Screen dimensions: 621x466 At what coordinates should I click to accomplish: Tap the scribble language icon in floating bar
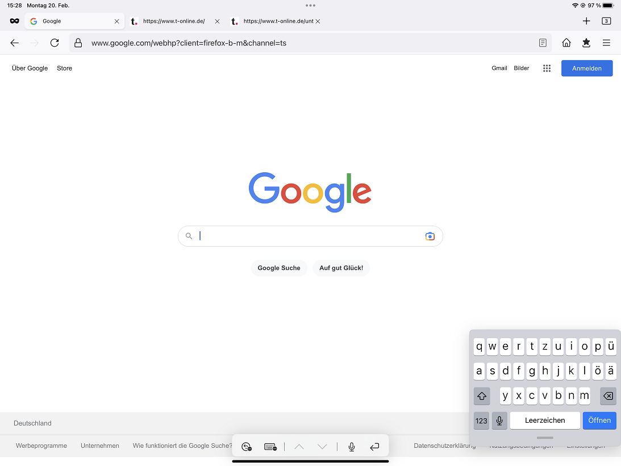pos(247,447)
